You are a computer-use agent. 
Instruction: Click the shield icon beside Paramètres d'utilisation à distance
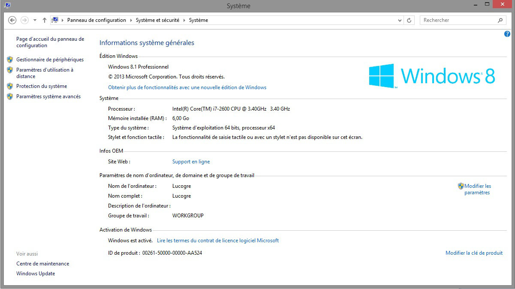pos(10,70)
